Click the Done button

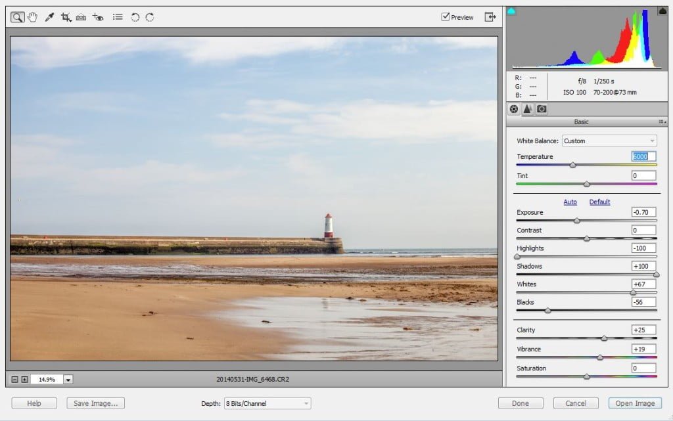click(521, 403)
